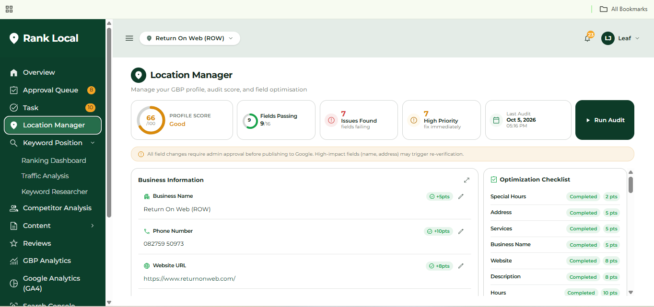Open the Approval Queue page
Screen dimensions: 654x307
point(50,90)
